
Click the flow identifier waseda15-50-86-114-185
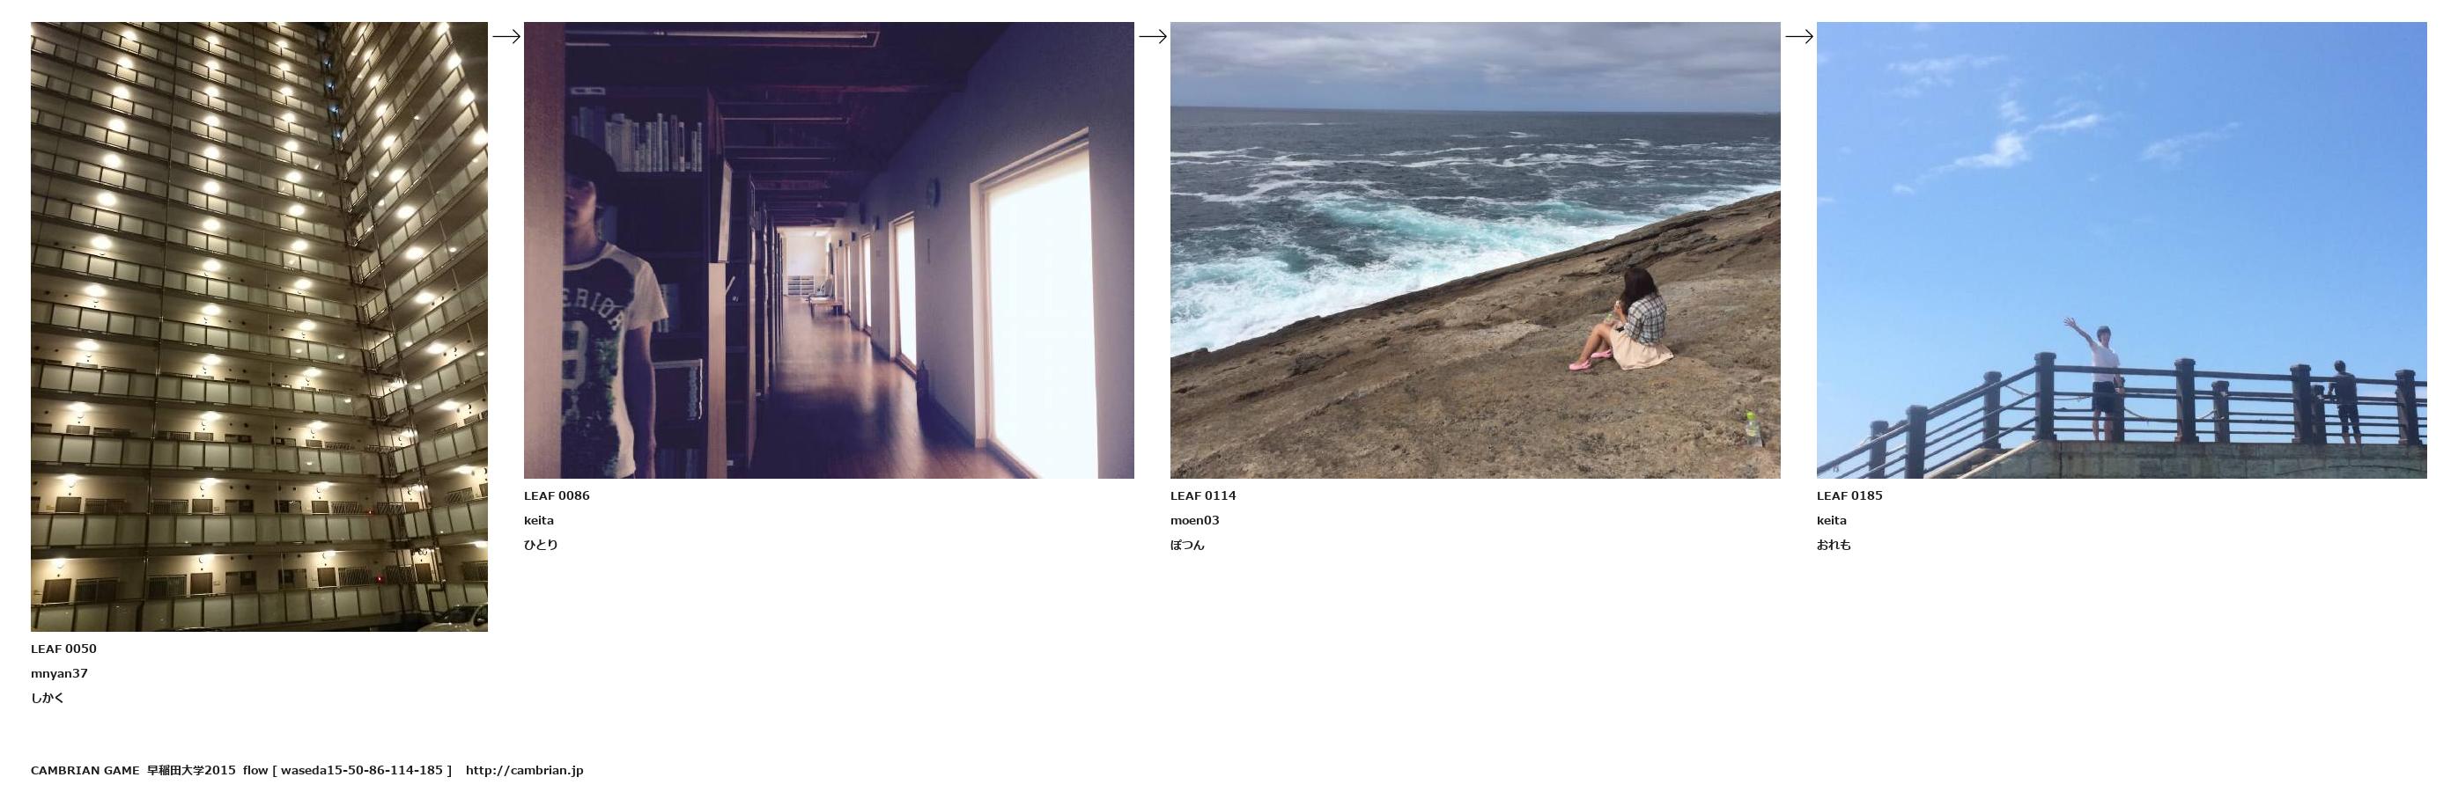pos(362,770)
